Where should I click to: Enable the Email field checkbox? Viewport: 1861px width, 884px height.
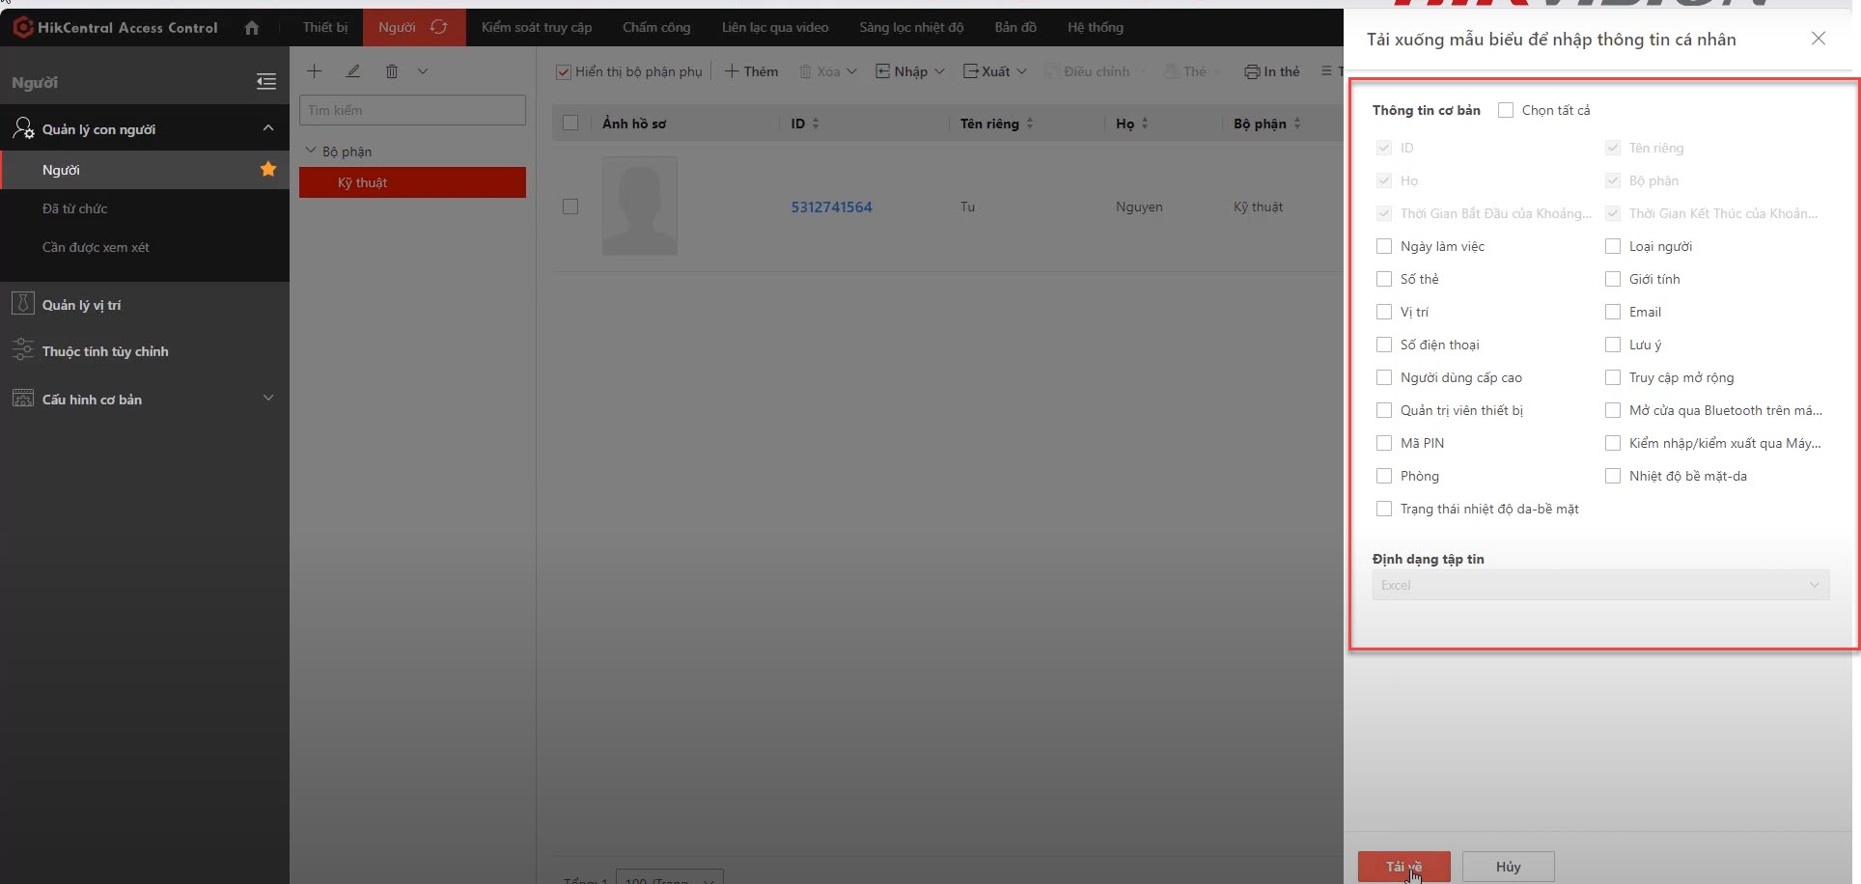pos(1613,312)
